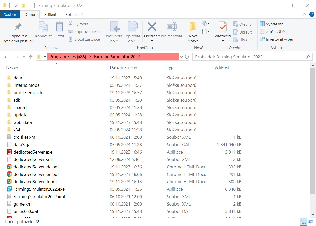Switch to the Domů ribbon tab
Image resolution: width=316 pixels, height=226 pixels.
pos(30,15)
